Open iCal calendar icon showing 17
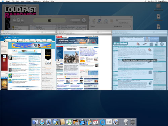 coord(95,122)
